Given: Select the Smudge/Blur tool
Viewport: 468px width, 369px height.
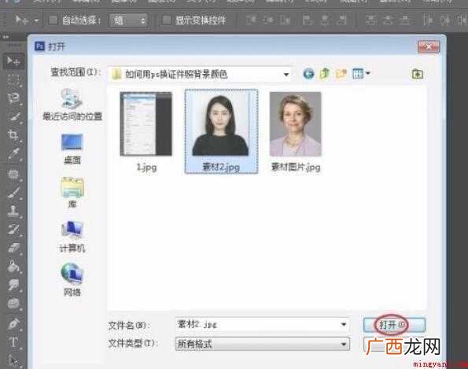Looking at the screenshot, I should click(x=13, y=285).
